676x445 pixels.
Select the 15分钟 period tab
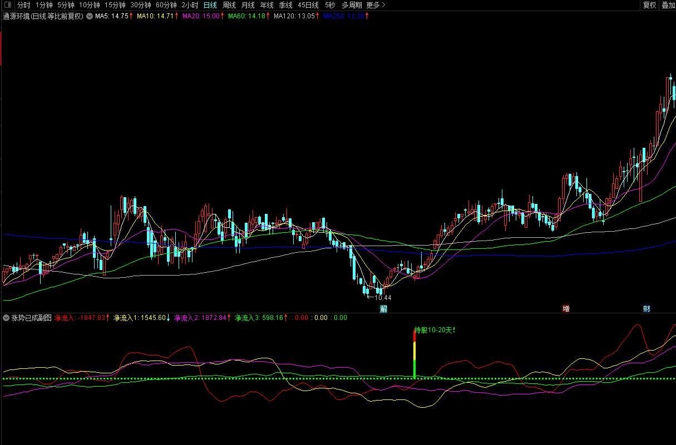[115, 5]
